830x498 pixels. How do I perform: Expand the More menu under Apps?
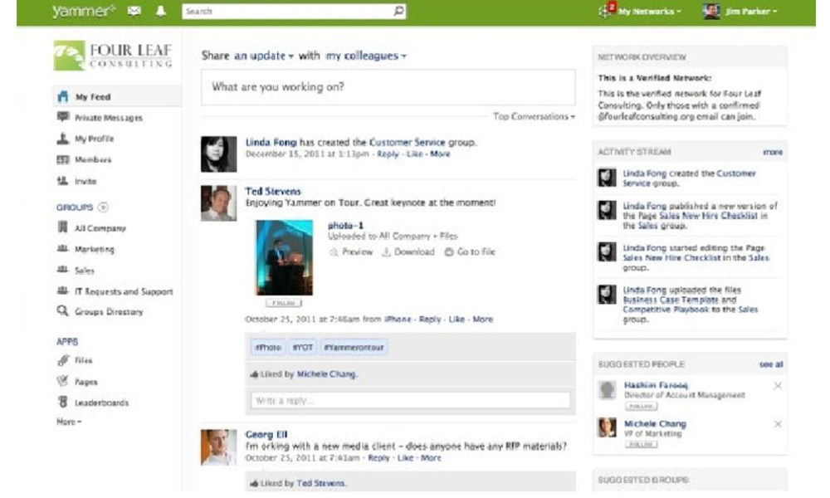point(69,422)
